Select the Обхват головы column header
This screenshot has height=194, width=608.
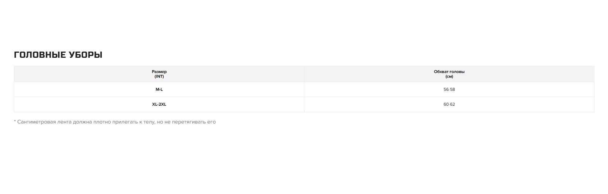tap(449, 72)
